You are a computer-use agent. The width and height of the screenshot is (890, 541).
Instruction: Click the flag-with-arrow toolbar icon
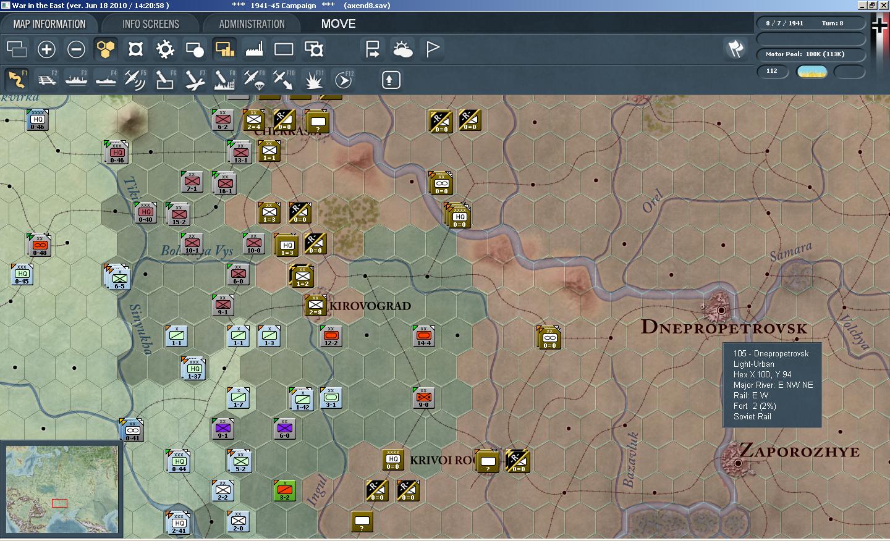[x=373, y=49]
